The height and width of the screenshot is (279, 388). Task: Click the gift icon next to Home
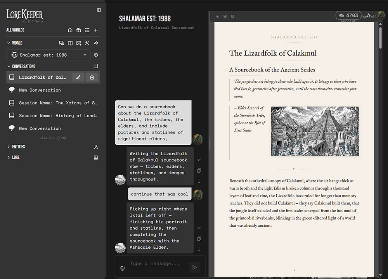tap(79, 30)
